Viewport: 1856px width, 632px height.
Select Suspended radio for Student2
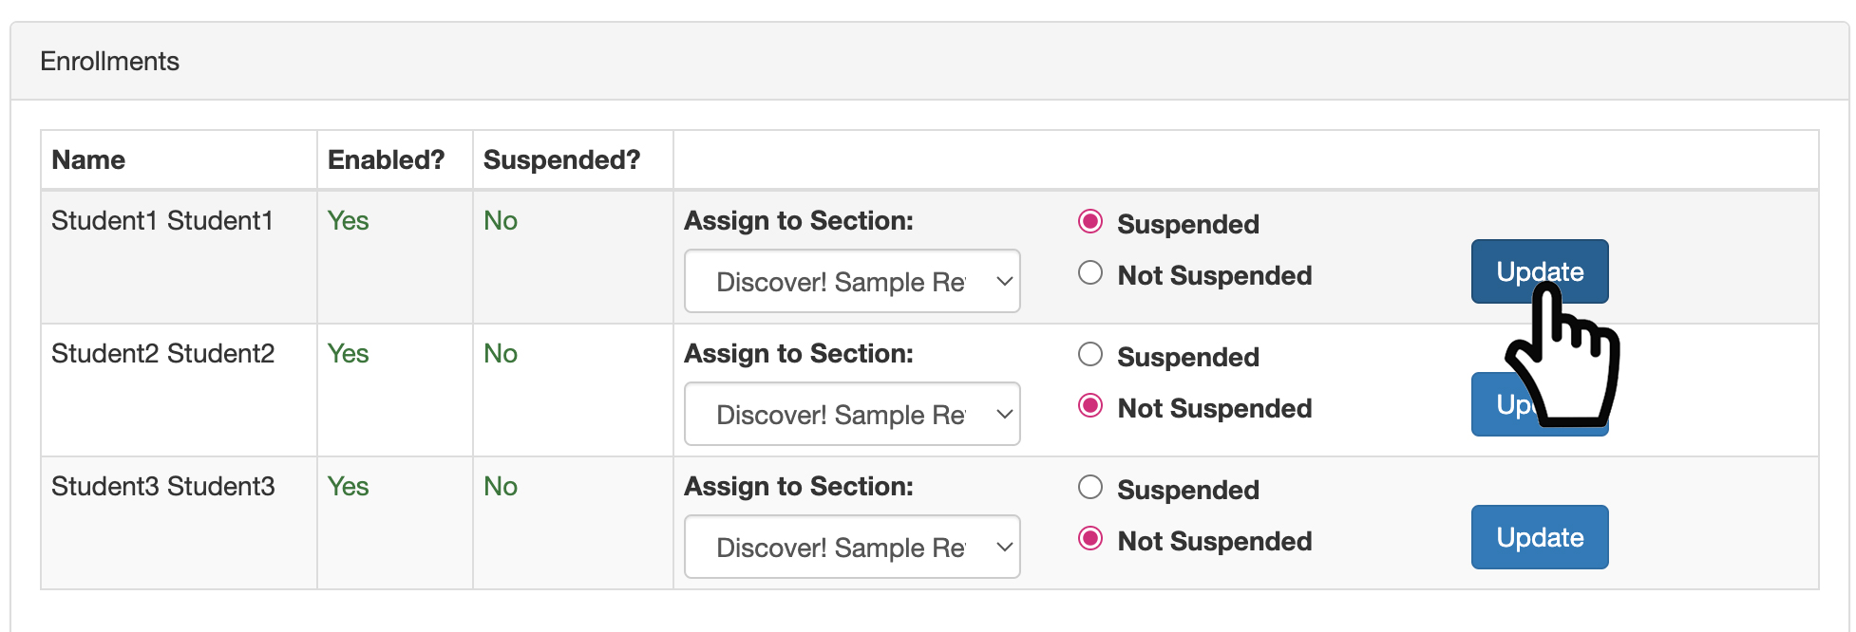click(x=1090, y=355)
